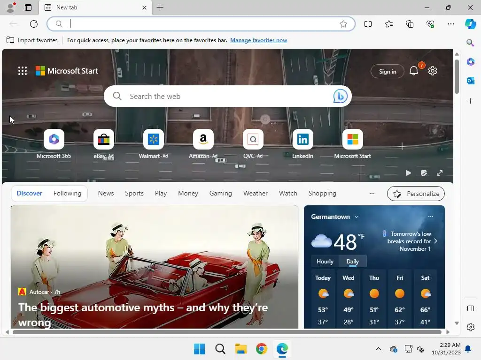The width and height of the screenshot is (481, 360).
Task: Refresh the current page
Action: click(x=34, y=24)
